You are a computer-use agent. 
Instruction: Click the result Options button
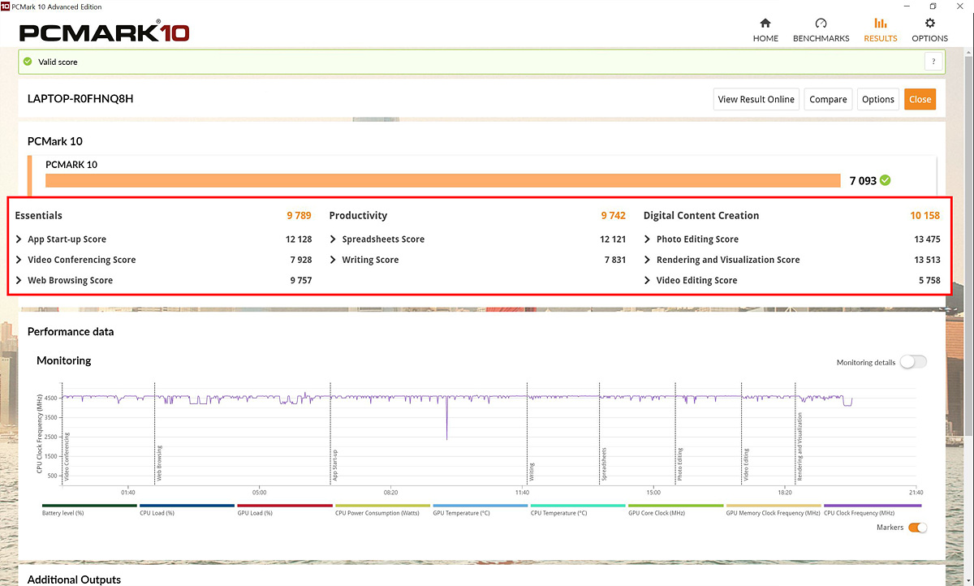pos(877,99)
